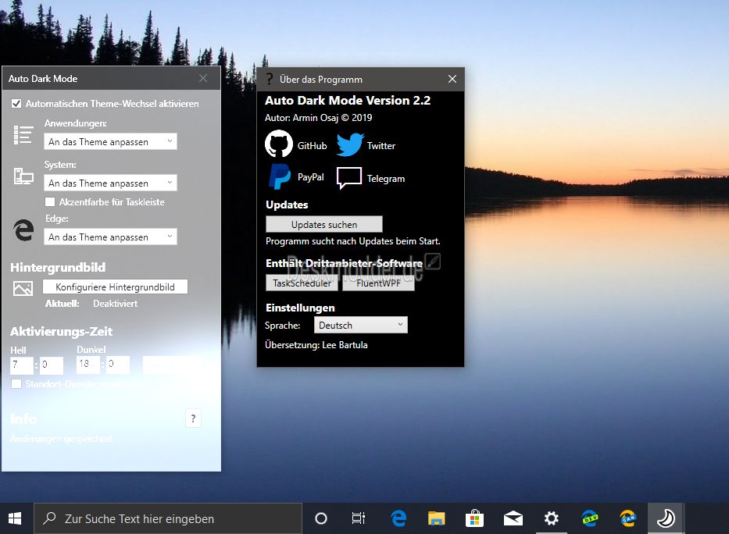729x534 pixels.
Task: Click the 'Aktivierungs-Zeit' section heading
Action: pos(62,332)
